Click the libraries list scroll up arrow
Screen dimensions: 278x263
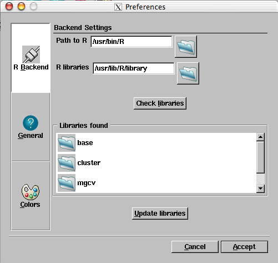coord(260,137)
